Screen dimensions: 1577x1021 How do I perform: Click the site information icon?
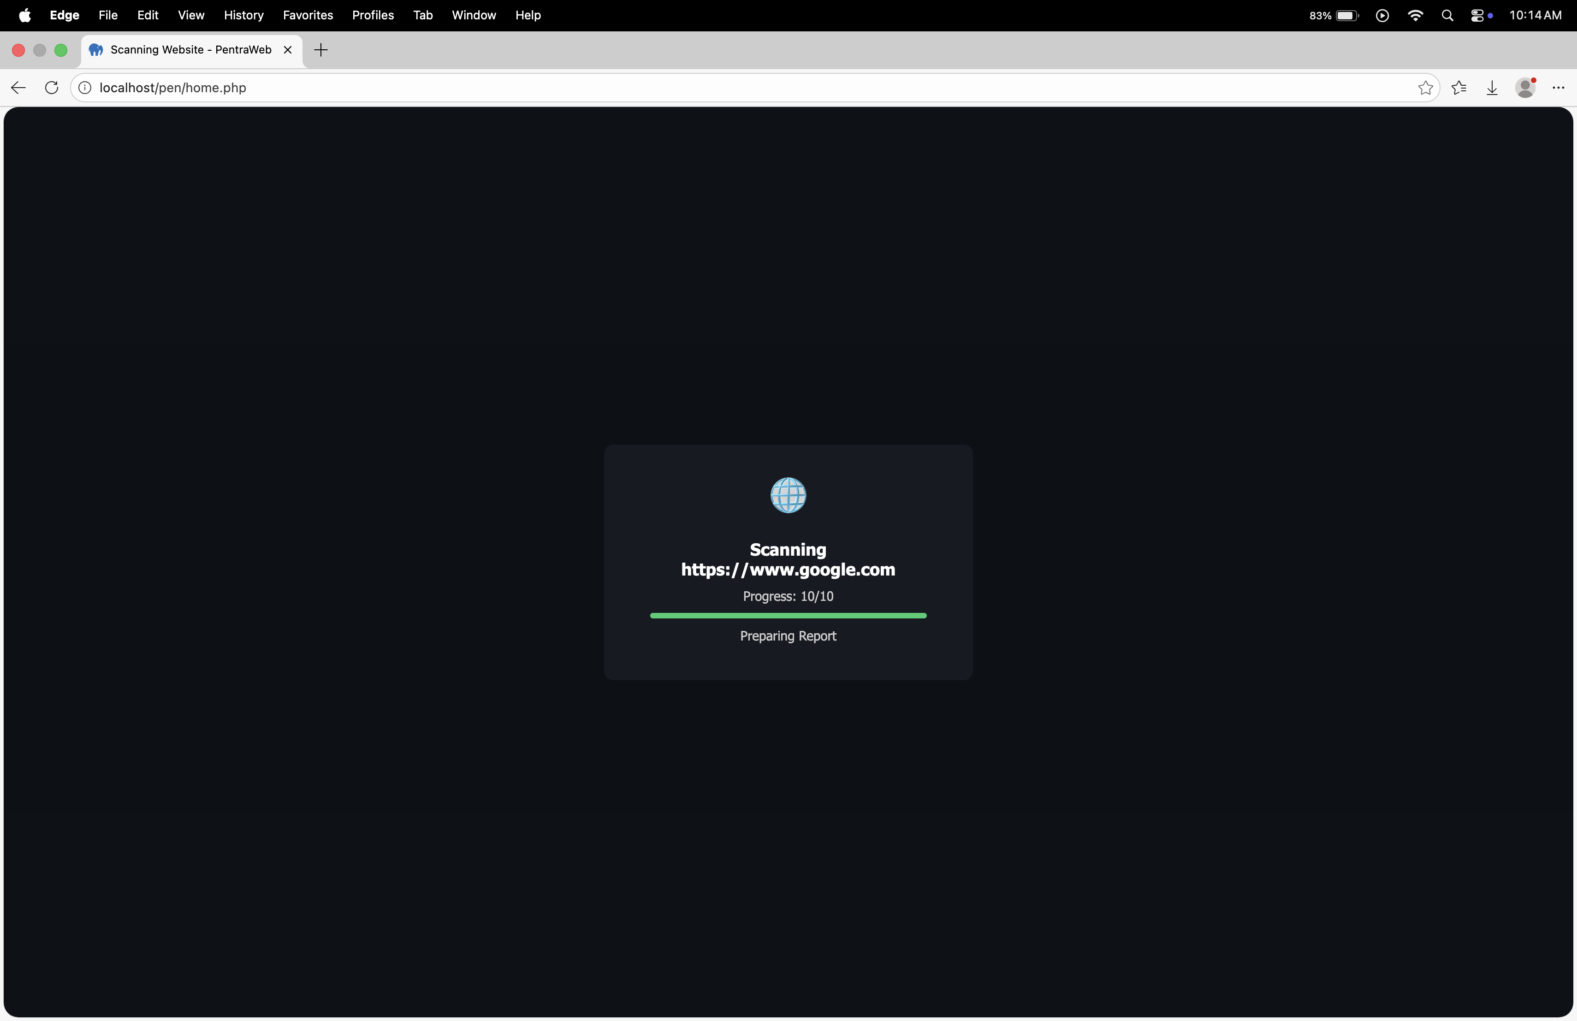click(85, 88)
